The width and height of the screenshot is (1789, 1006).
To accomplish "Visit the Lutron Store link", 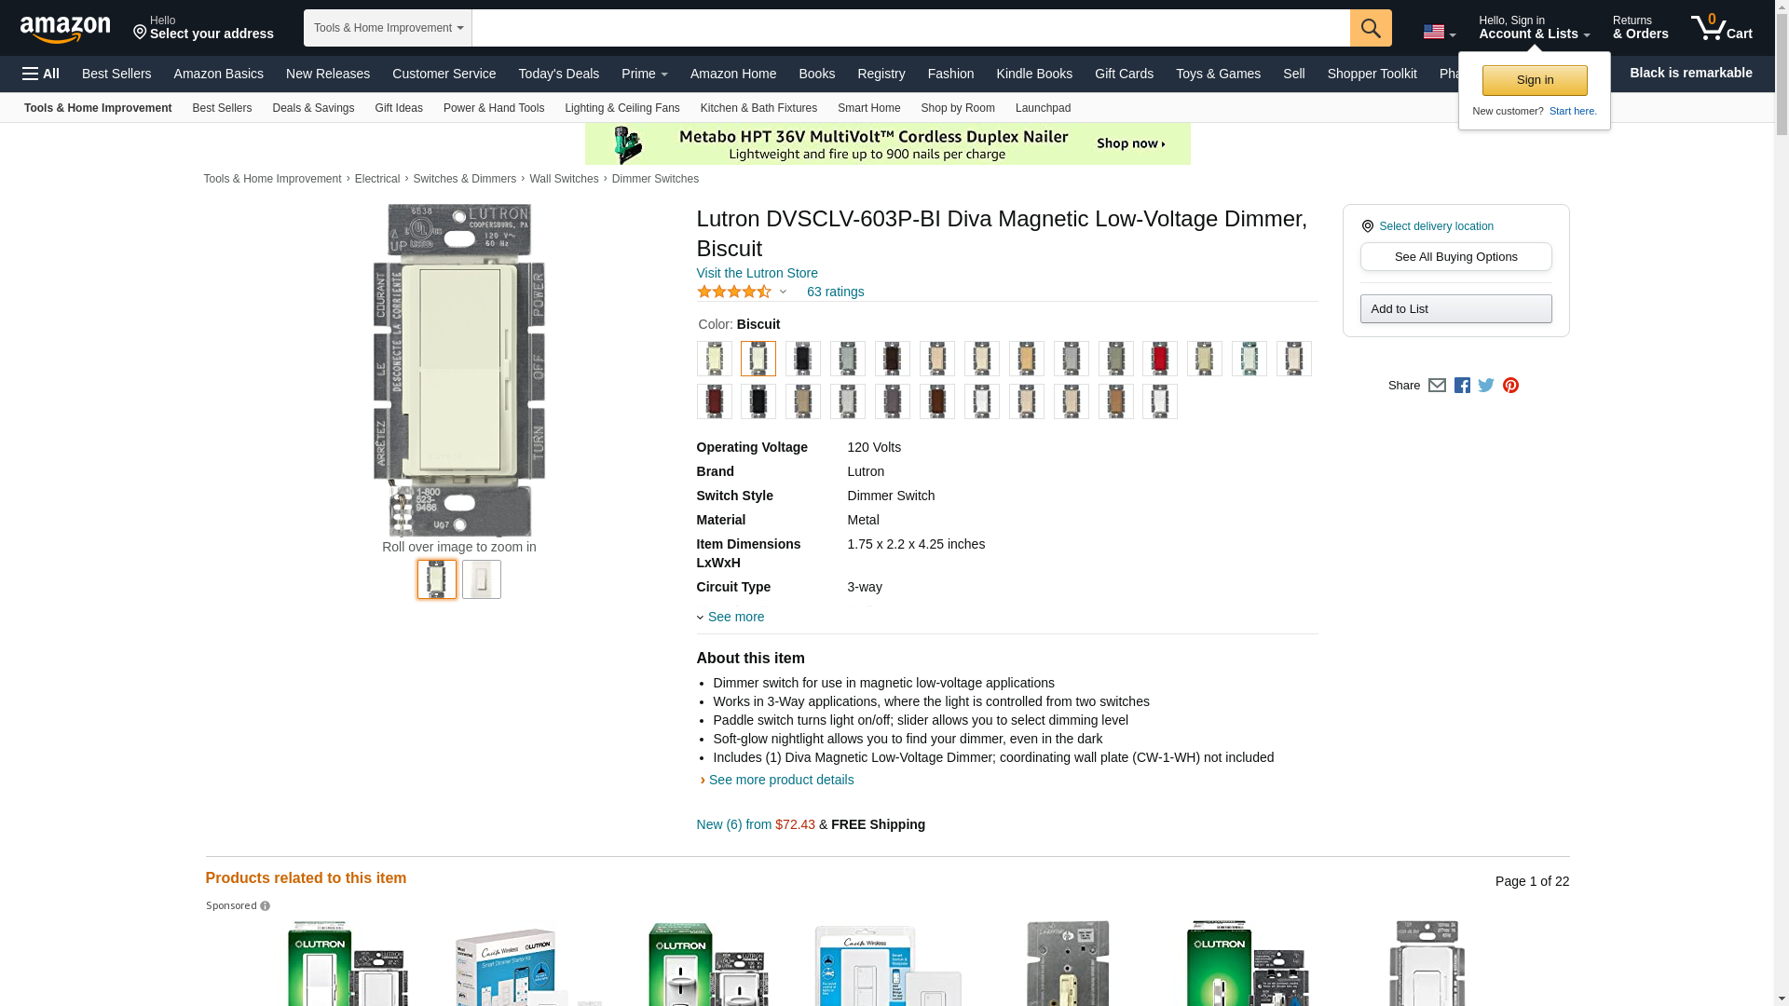I will [x=757, y=273].
